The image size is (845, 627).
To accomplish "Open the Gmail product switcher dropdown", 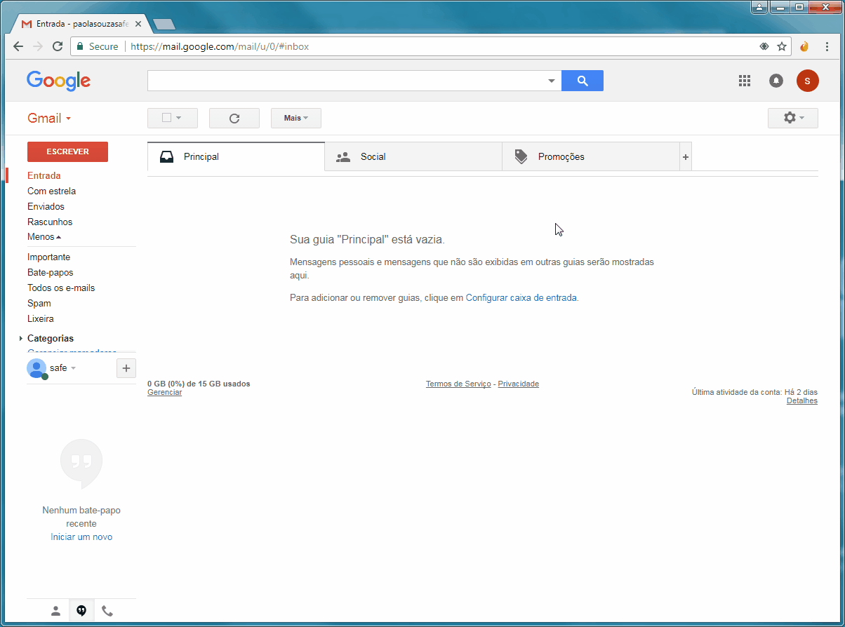I will pyautogui.click(x=49, y=119).
